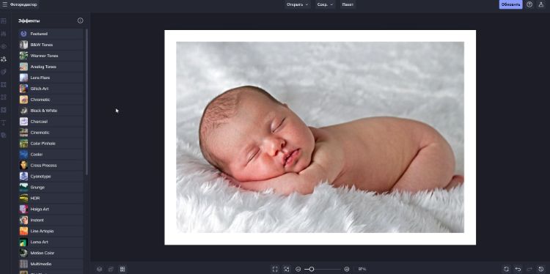
Task: Click the Обновить upgrade button
Action: tap(510, 4)
